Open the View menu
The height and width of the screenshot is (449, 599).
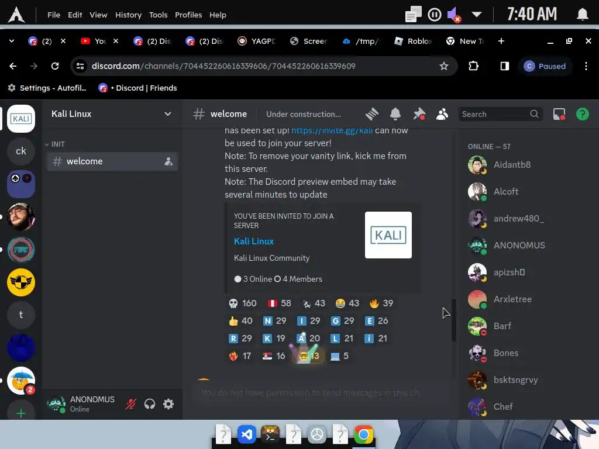[98, 15]
